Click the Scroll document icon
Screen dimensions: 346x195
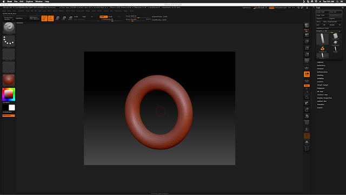[x=307, y=35]
